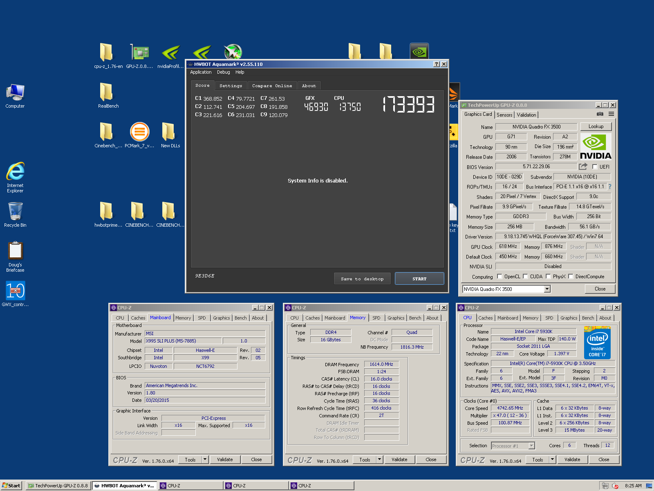Open the NVIDIA Quadro FX 3500 GPU dropdown

point(547,289)
